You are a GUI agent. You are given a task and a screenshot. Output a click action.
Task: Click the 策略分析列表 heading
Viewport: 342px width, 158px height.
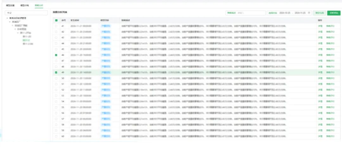pos(60,12)
